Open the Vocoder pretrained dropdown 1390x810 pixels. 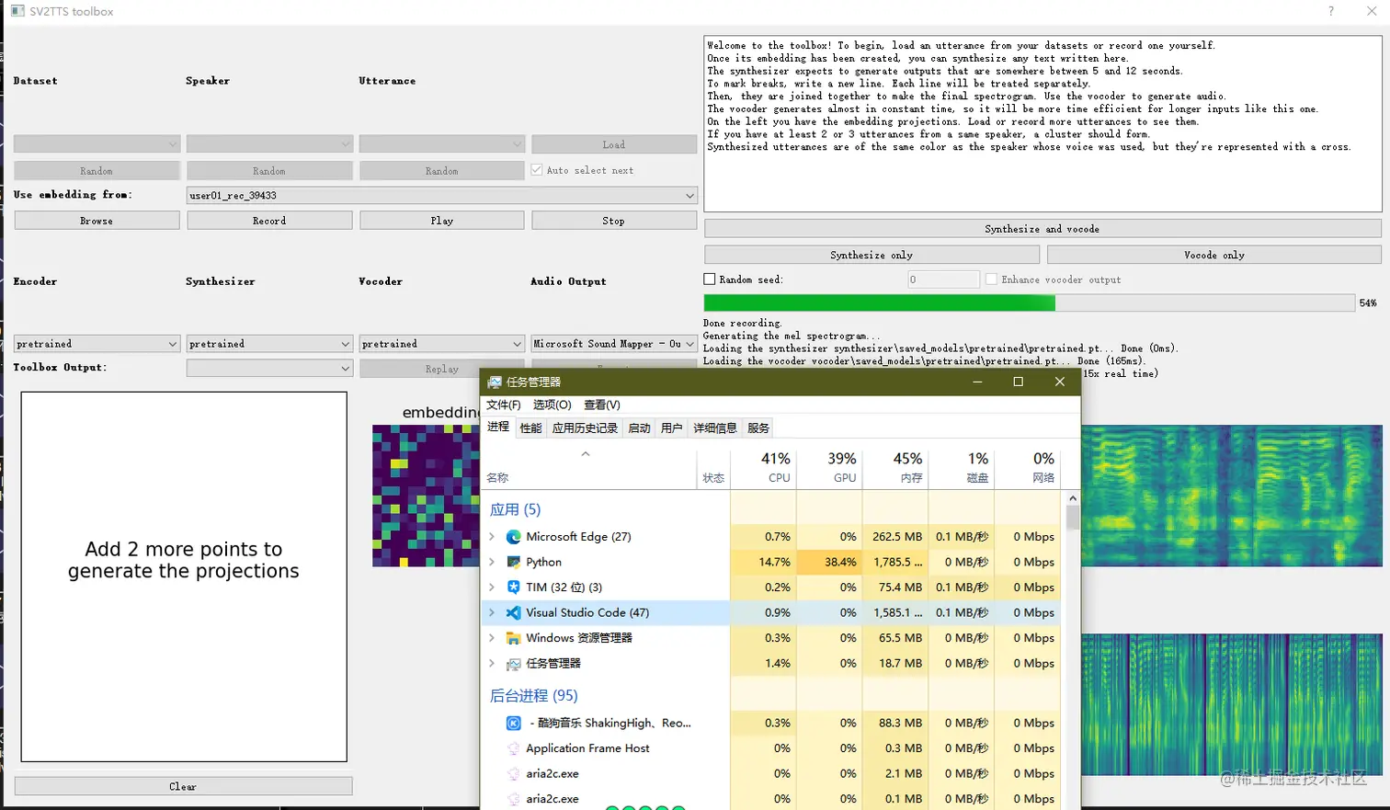441,344
